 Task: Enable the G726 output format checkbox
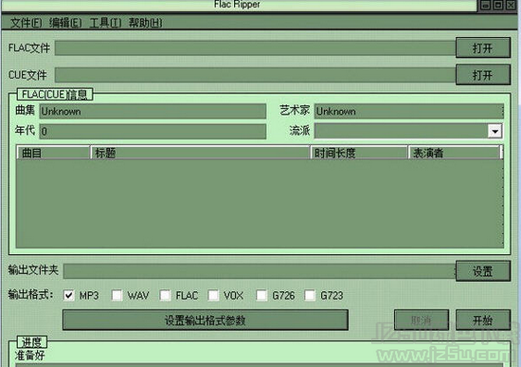(261, 295)
